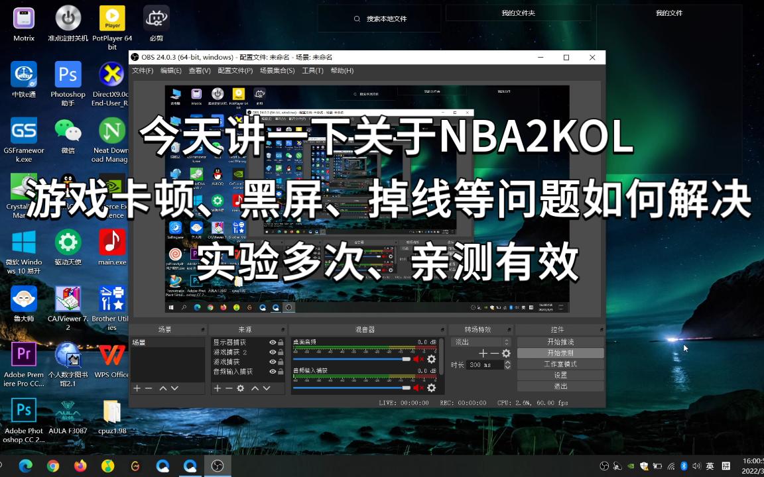Open source properties gear in the 来源 panel

tap(240, 388)
